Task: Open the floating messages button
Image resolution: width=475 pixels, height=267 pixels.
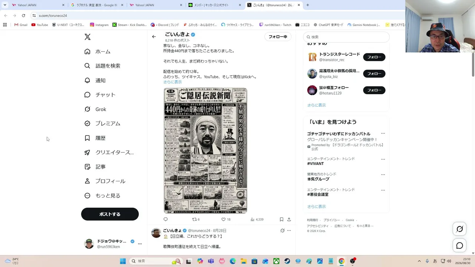Action: tap(459, 245)
